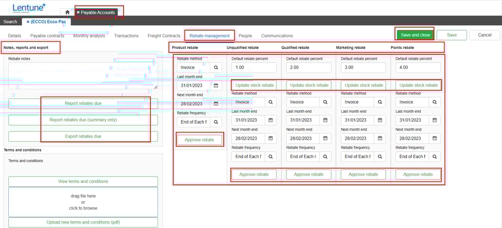The image size is (502, 228).
Task: Update stock rebate for Qualified rebate
Action: pyautogui.click(x=308, y=85)
